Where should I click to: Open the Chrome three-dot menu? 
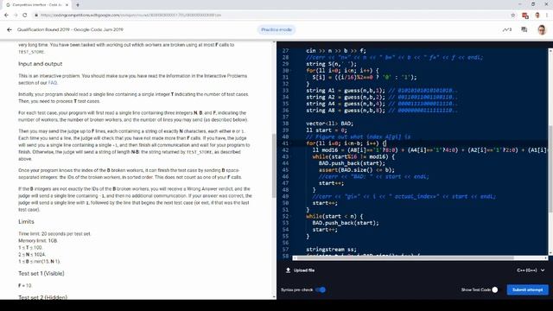[x=547, y=16]
